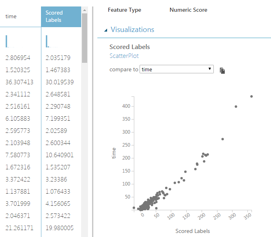Viewport: 271px width, 237px height.
Task: Collapse the Visualizations section triangle
Action: pyautogui.click(x=106, y=30)
